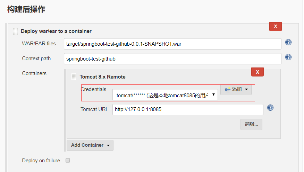Open help for WAR/EAR files field
This screenshot has width=304, height=172.
[x=288, y=43]
